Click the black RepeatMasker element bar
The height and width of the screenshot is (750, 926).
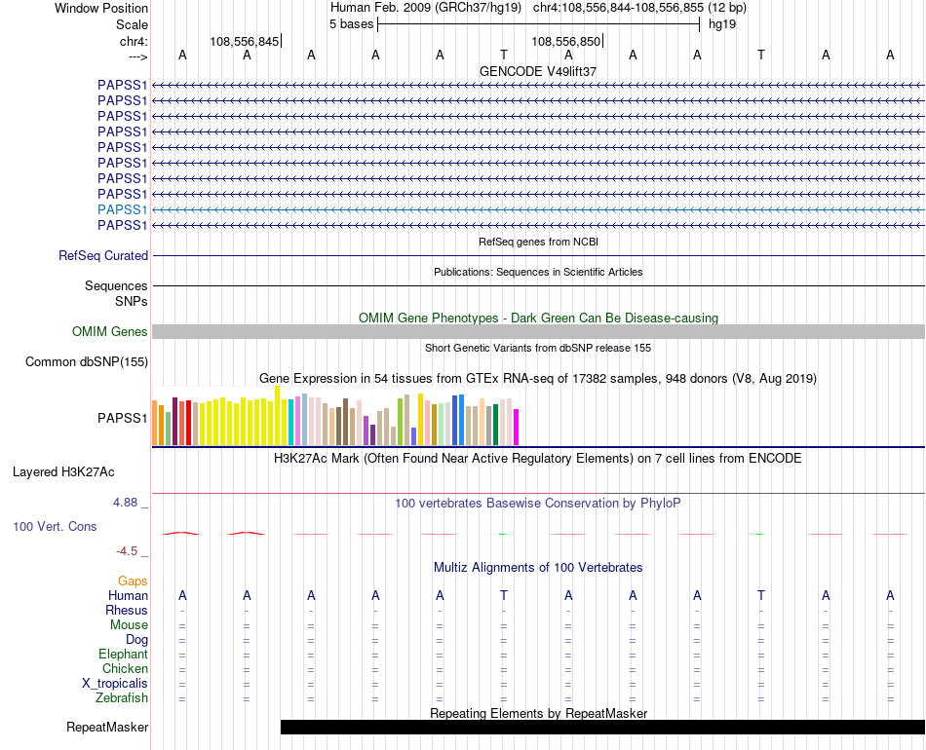tap(602, 727)
